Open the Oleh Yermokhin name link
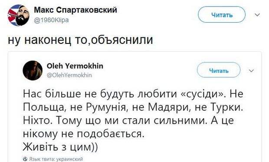 click(75, 66)
